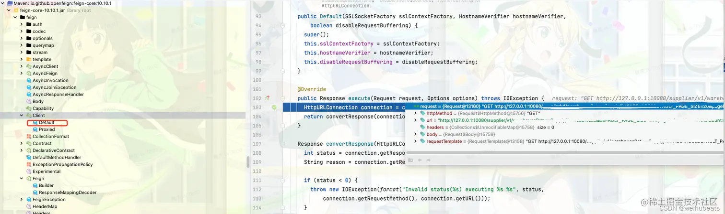Click the HeaderMap annotation icon

click(x=29, y=206)
